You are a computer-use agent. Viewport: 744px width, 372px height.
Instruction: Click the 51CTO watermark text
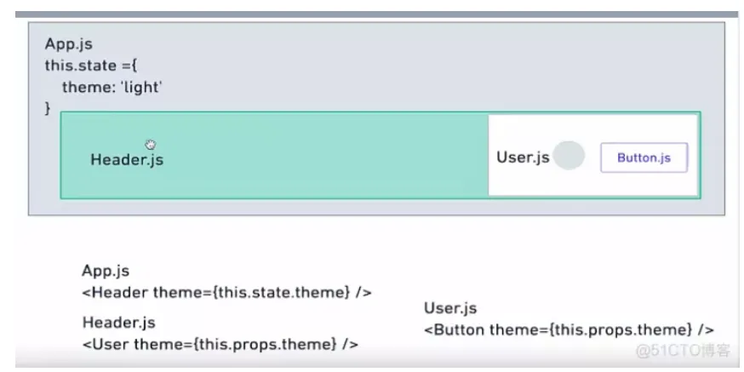pyautogui.click(x=683, y=350)
